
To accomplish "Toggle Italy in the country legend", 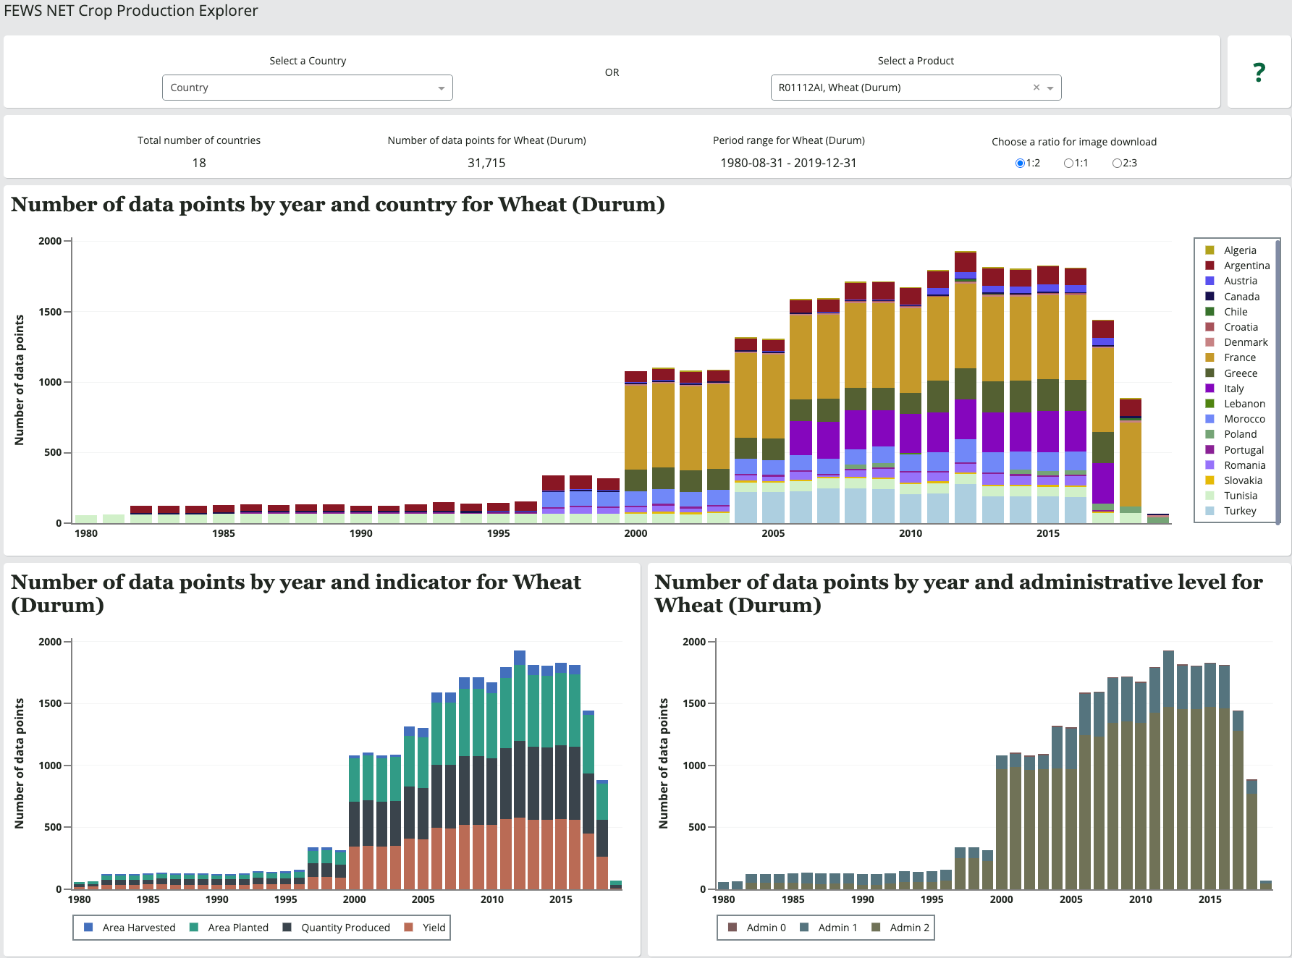I will click(x=1233, y=389).
